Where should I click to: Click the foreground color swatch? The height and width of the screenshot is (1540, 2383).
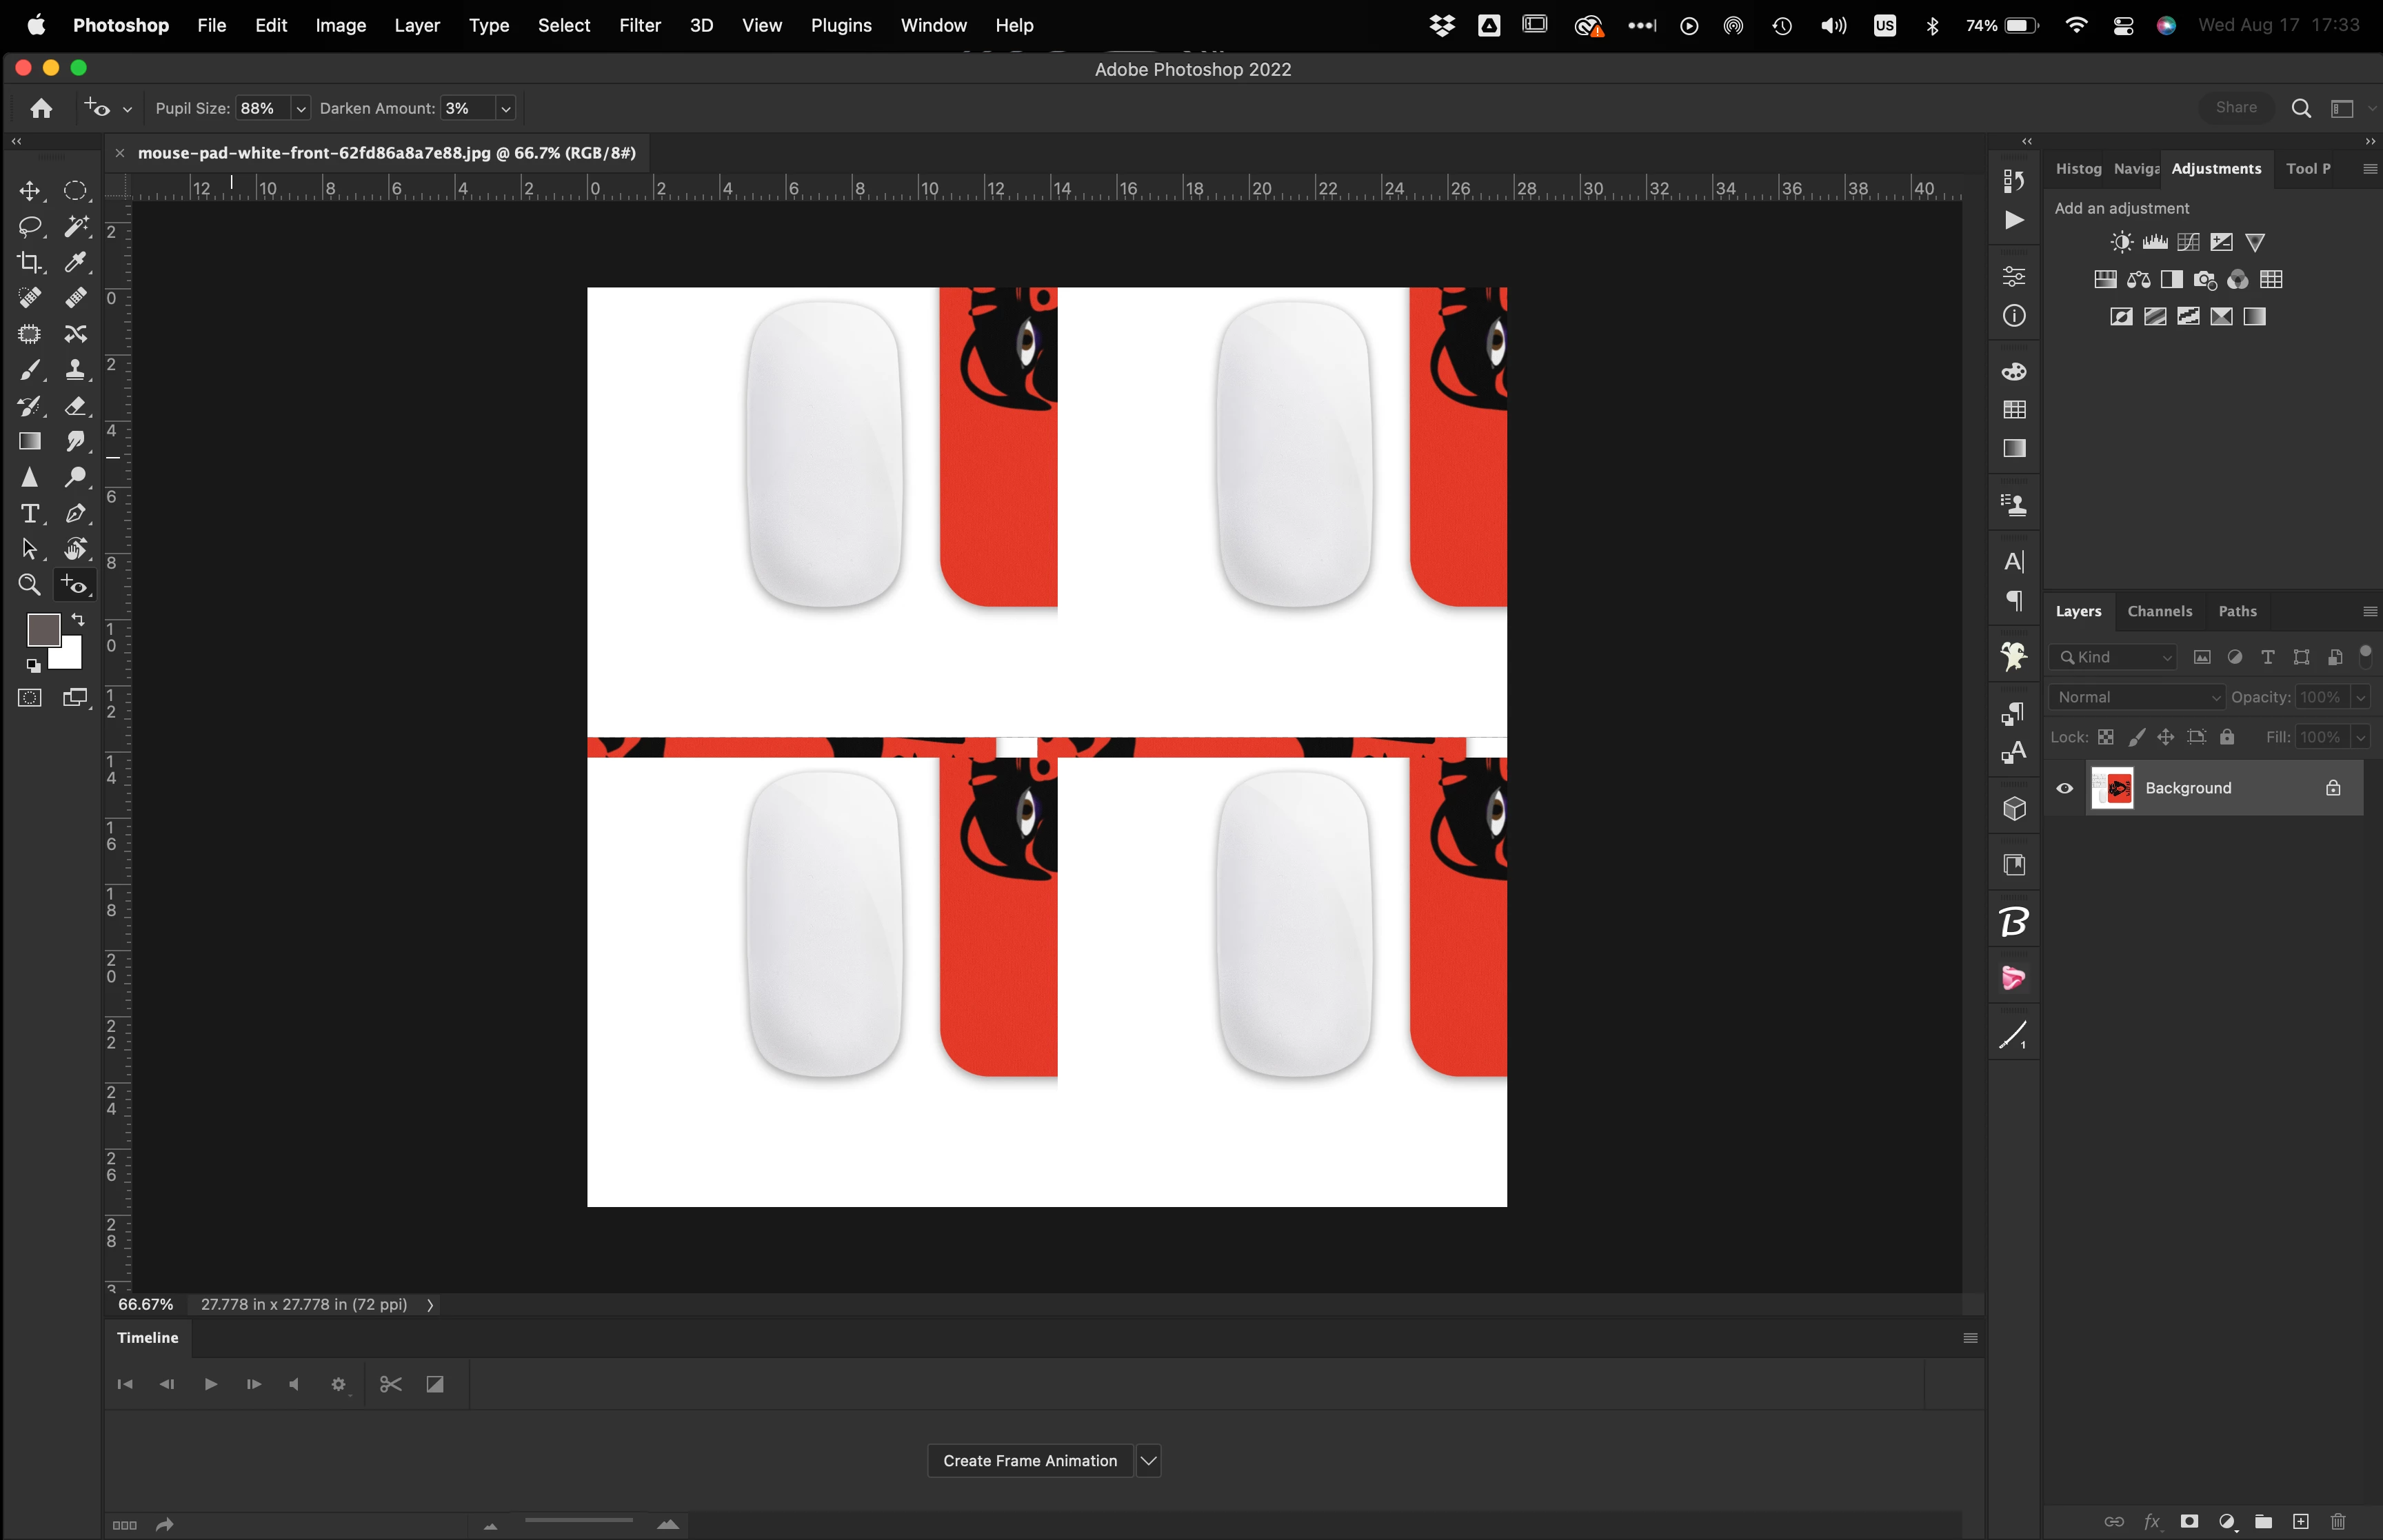(42, 629)
